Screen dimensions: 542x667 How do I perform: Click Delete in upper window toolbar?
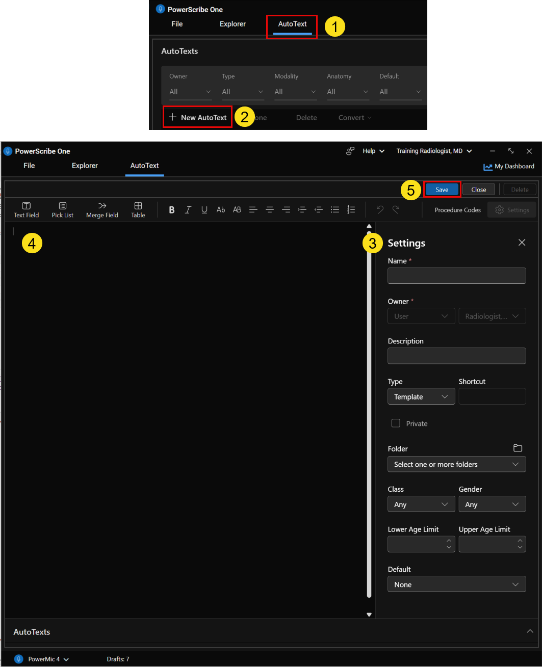point(306,118)
